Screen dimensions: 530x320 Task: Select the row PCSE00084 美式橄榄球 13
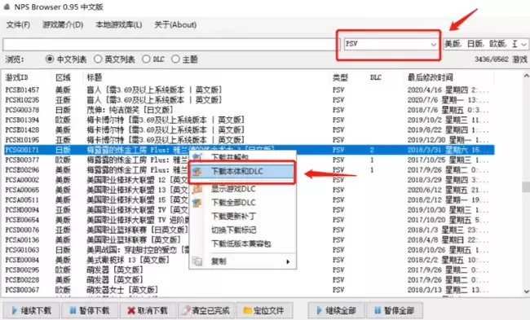[249, 260]
